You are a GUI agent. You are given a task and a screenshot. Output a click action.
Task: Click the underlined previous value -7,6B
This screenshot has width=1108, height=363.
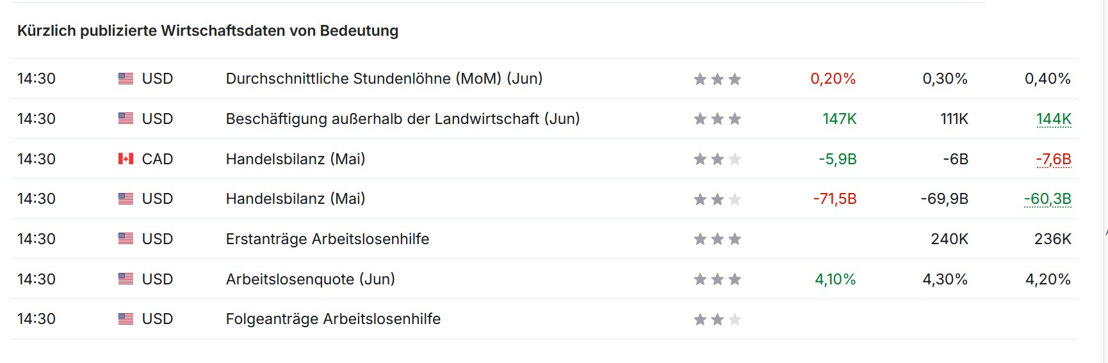point(1054,159)
